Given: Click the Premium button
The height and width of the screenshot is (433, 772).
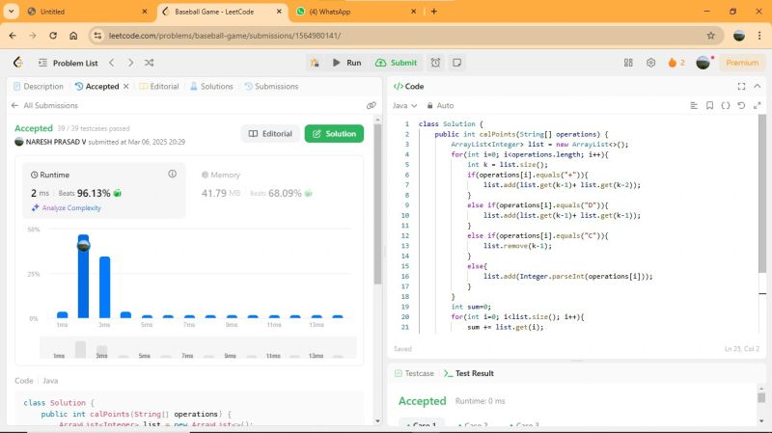Looking at the screenshot, I should [x=742, y=63].
